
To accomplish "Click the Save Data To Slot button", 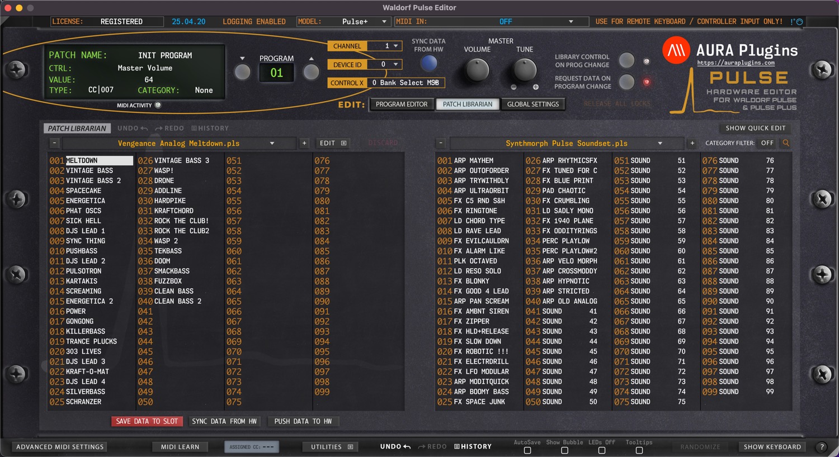I will pos(147,421).
